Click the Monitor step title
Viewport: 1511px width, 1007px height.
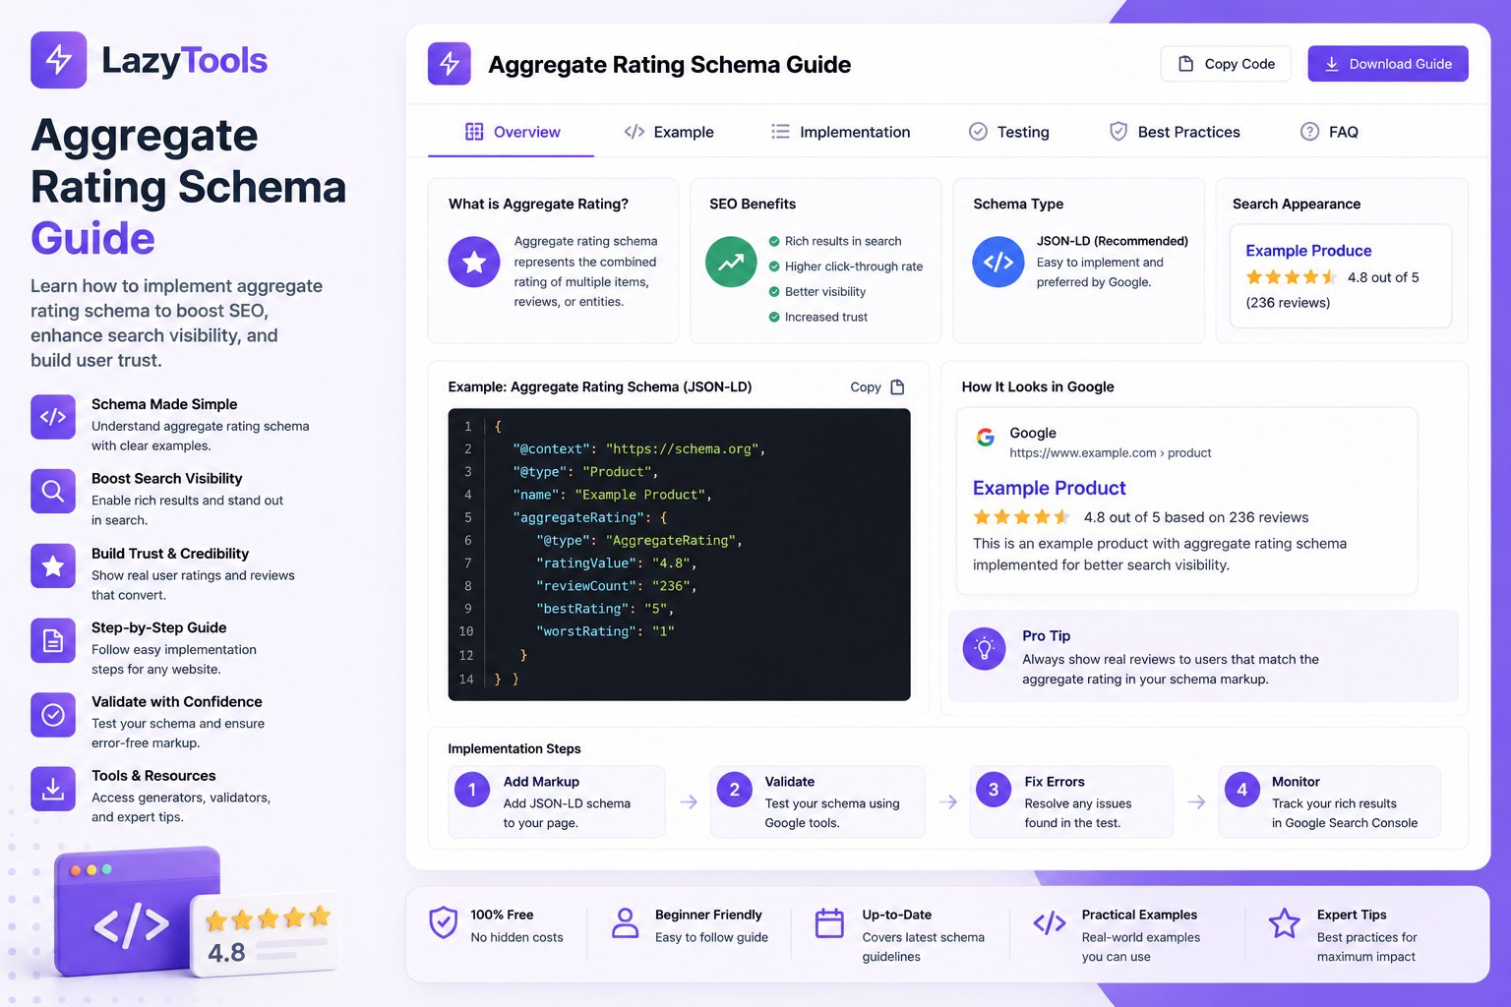click(1296, 782)
